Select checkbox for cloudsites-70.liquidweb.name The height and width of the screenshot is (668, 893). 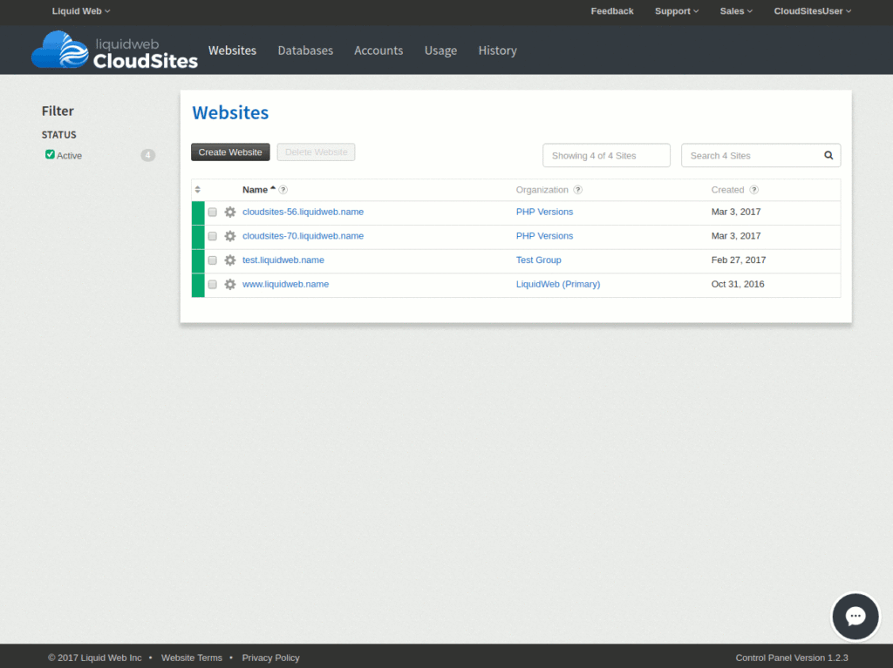click(213, 236)
